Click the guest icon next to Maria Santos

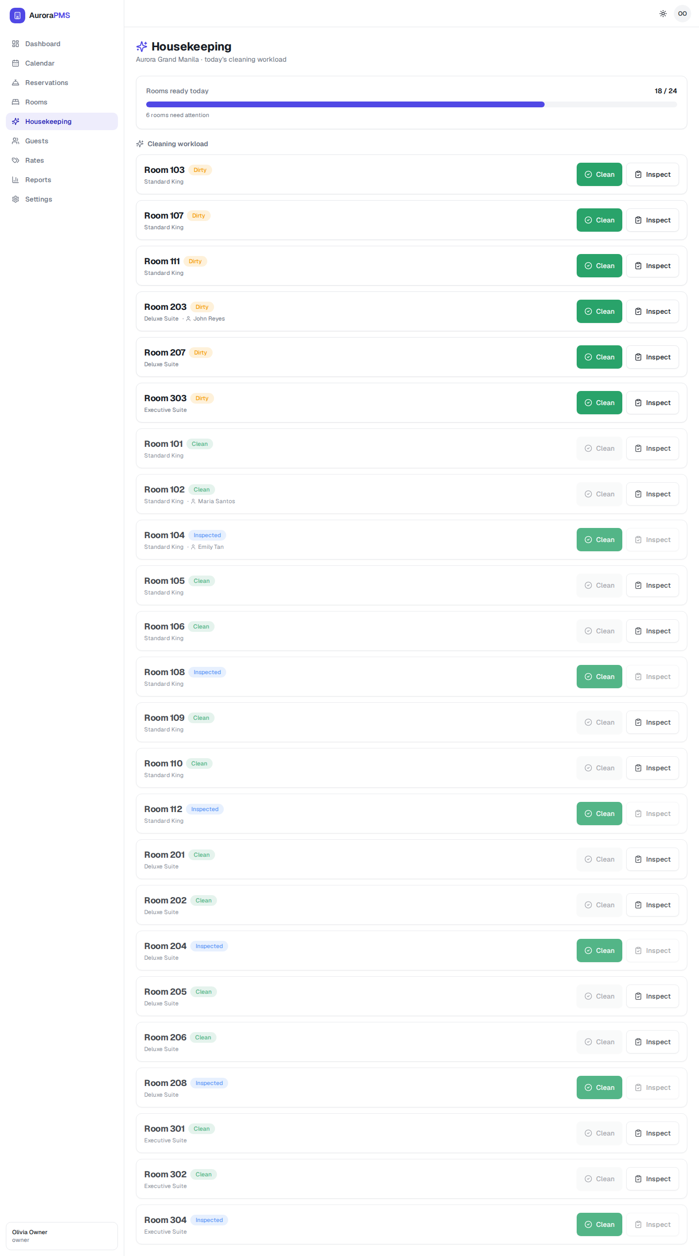[193, 501]
